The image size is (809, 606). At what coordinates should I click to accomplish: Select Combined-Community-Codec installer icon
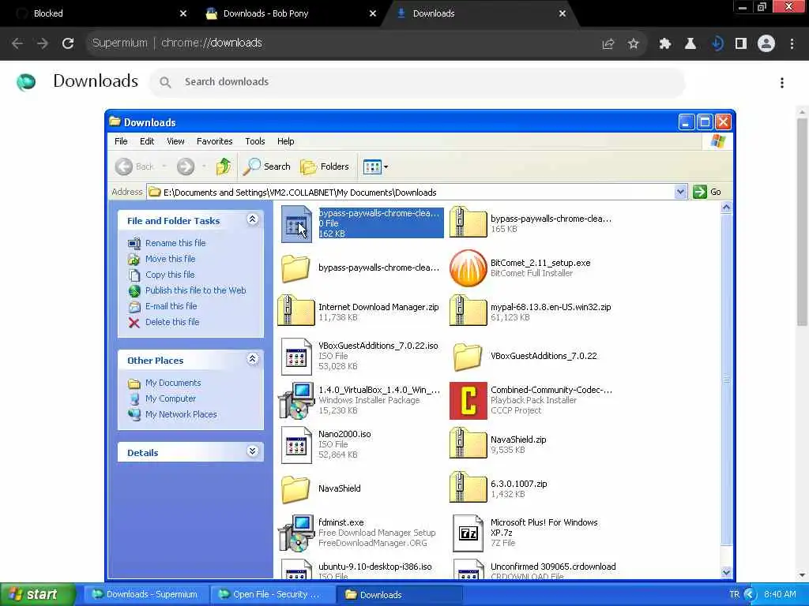[468, 400]
